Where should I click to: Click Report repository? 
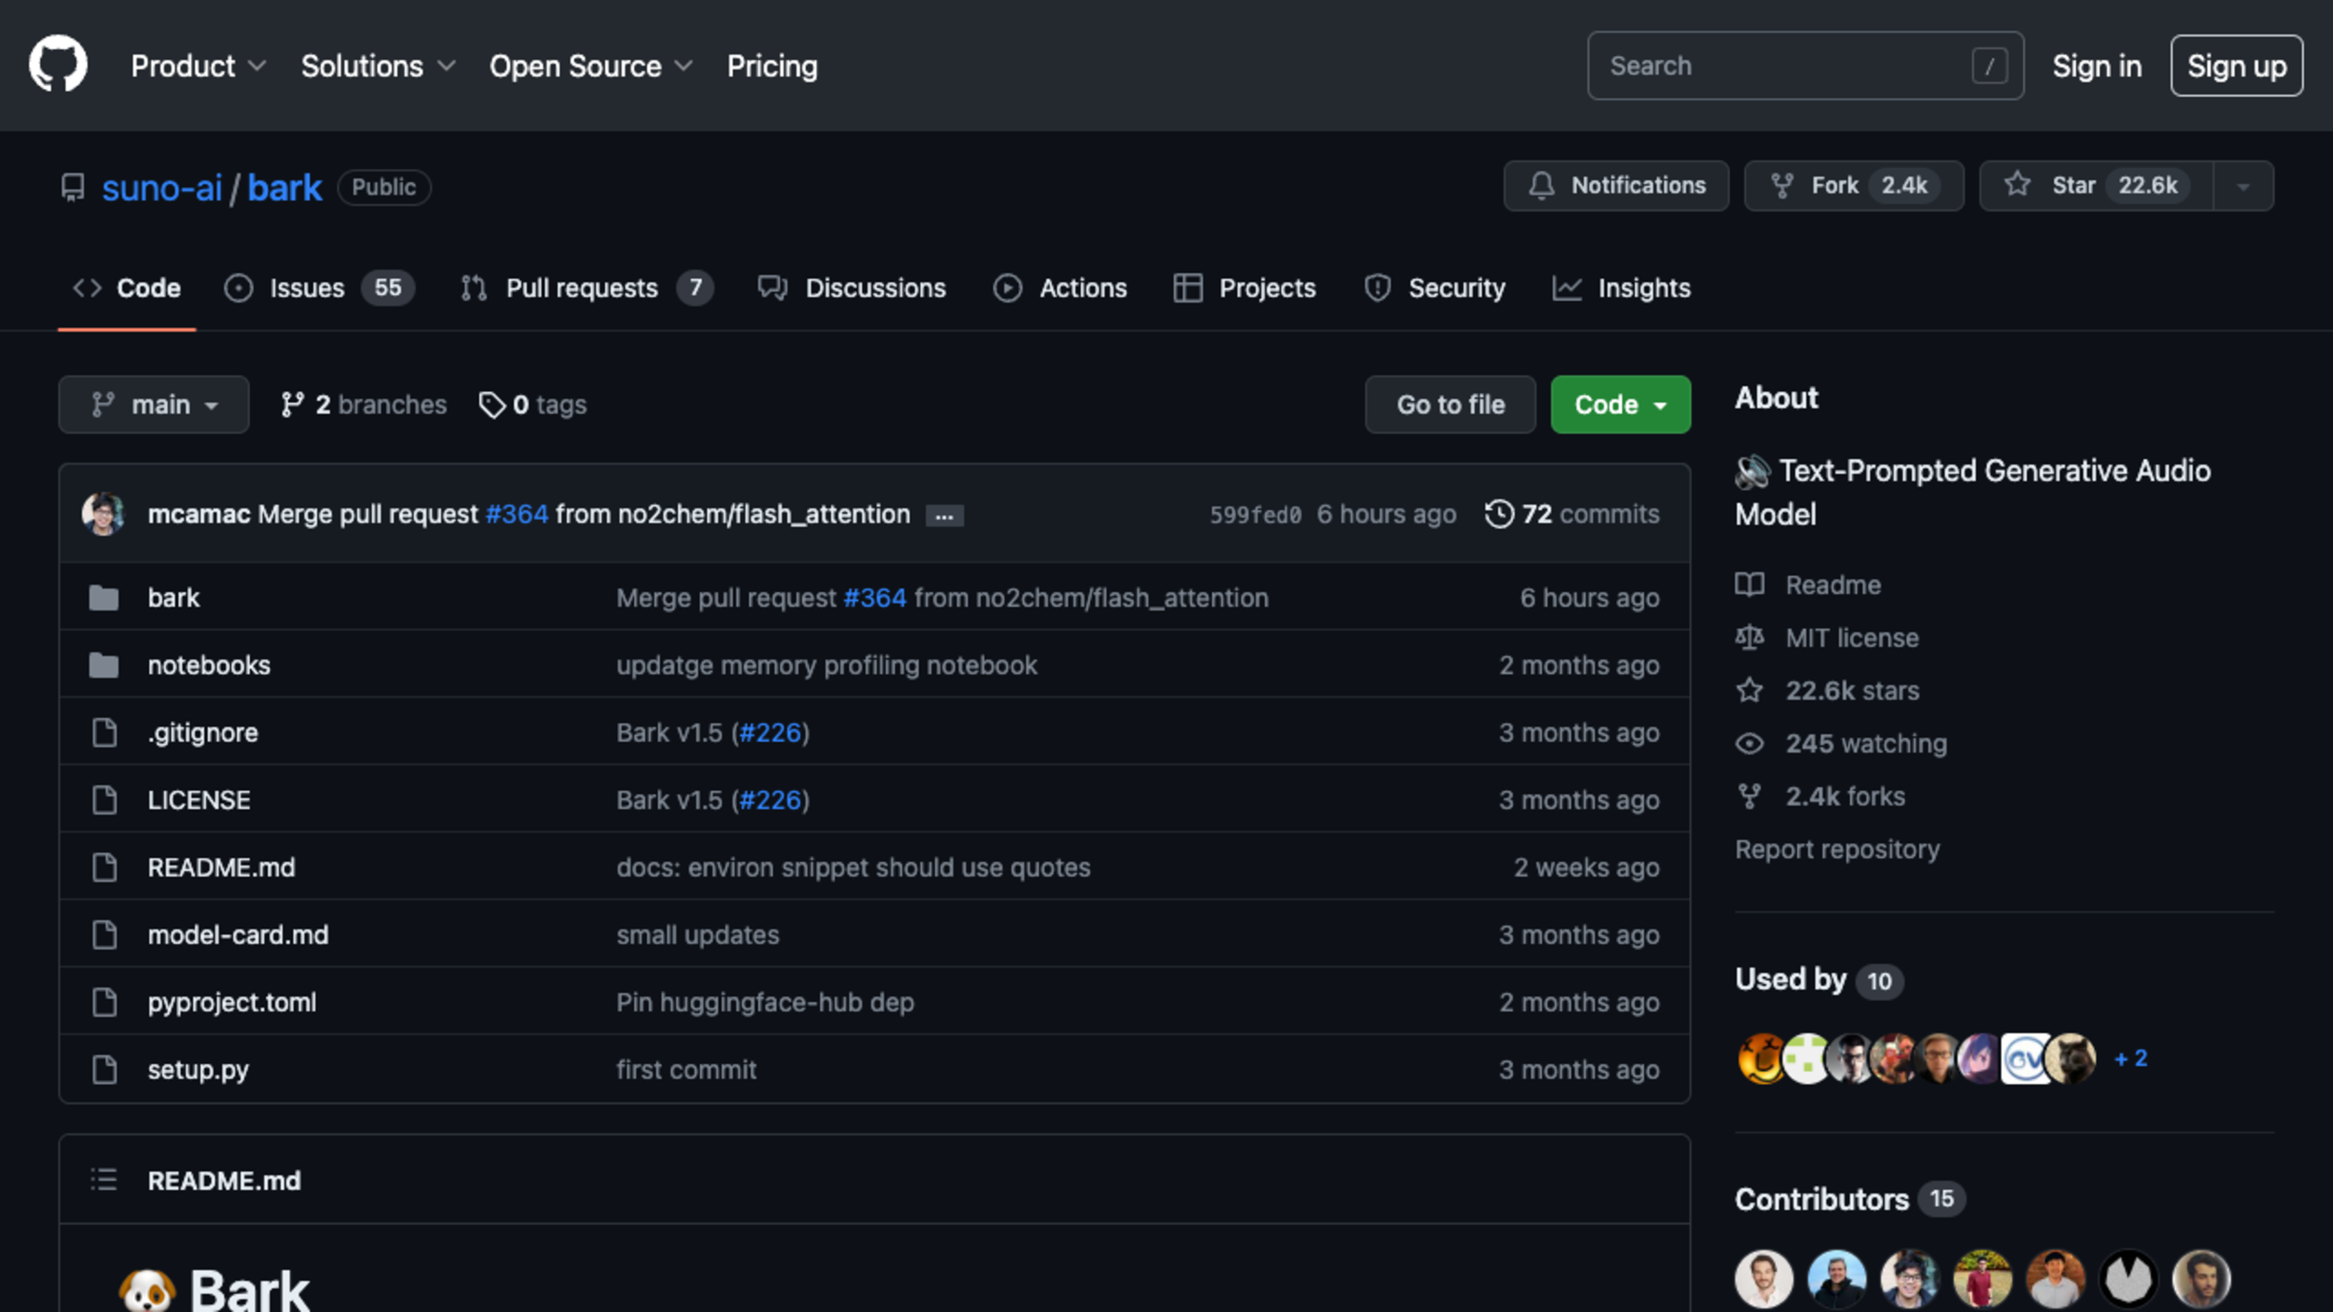click(x=1838, y=849)
